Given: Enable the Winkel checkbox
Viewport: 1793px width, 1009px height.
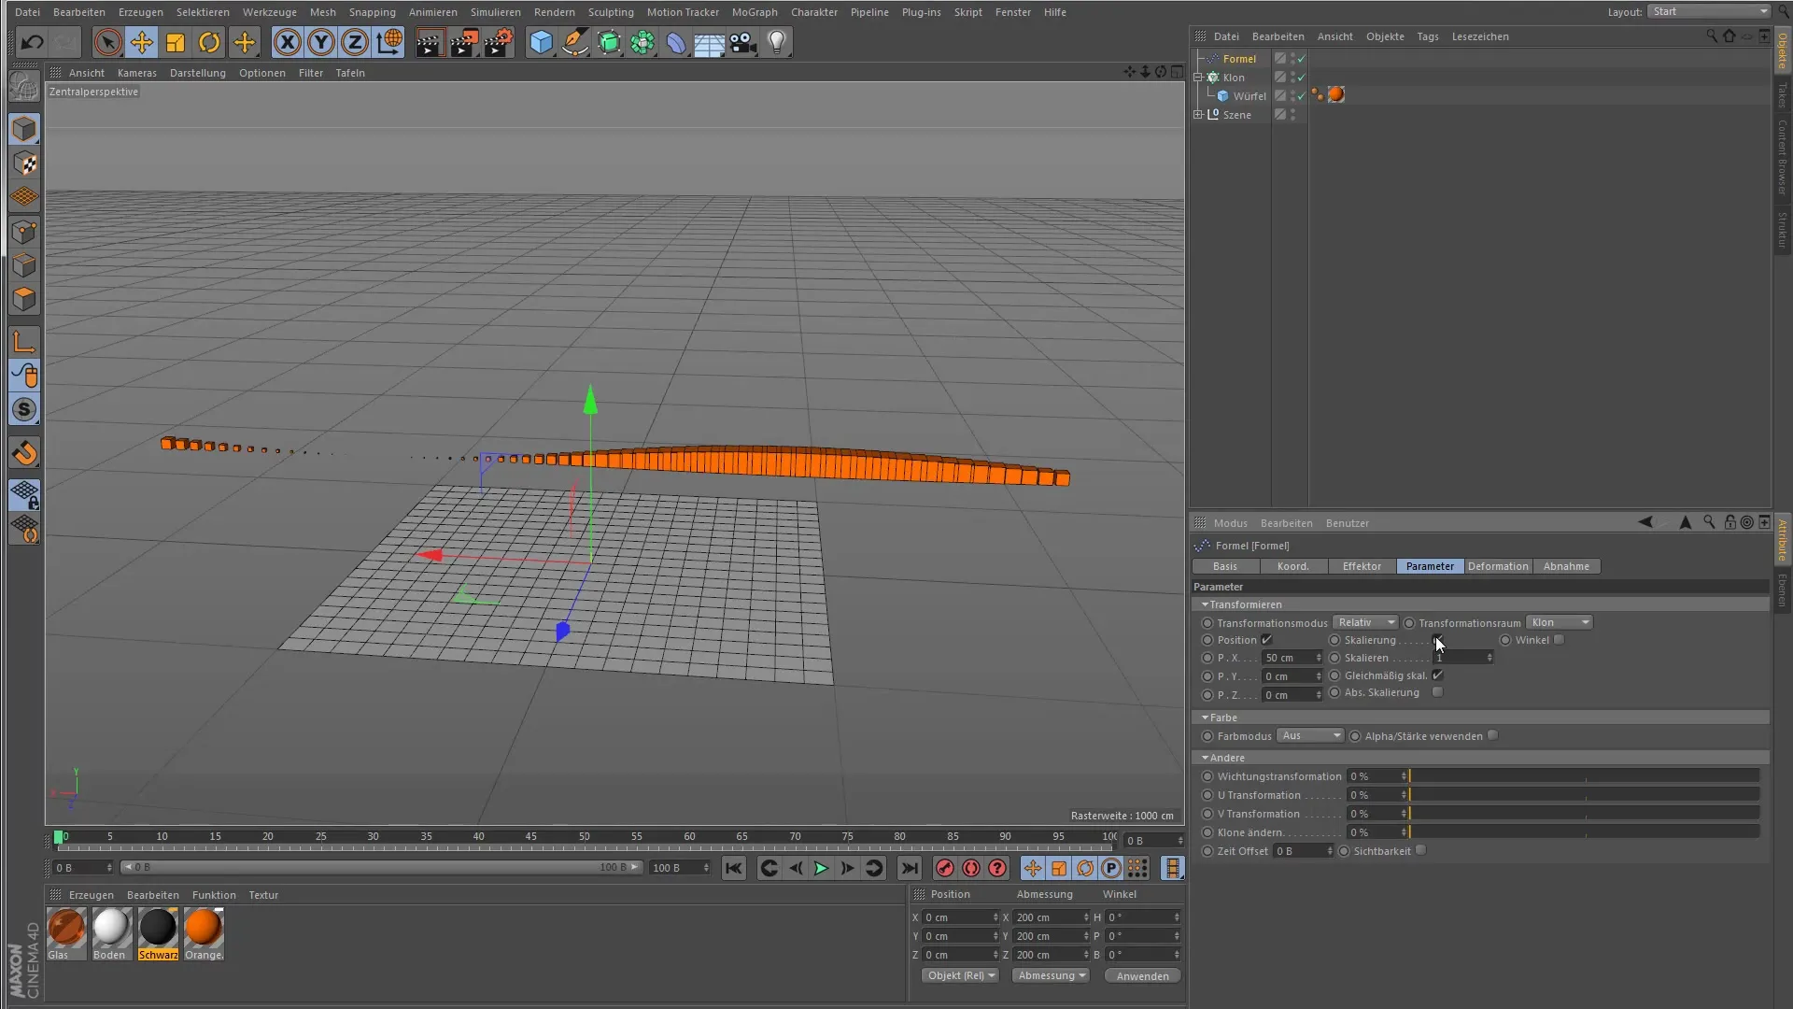Looking at the screenshot, I should coord(1559,640).
